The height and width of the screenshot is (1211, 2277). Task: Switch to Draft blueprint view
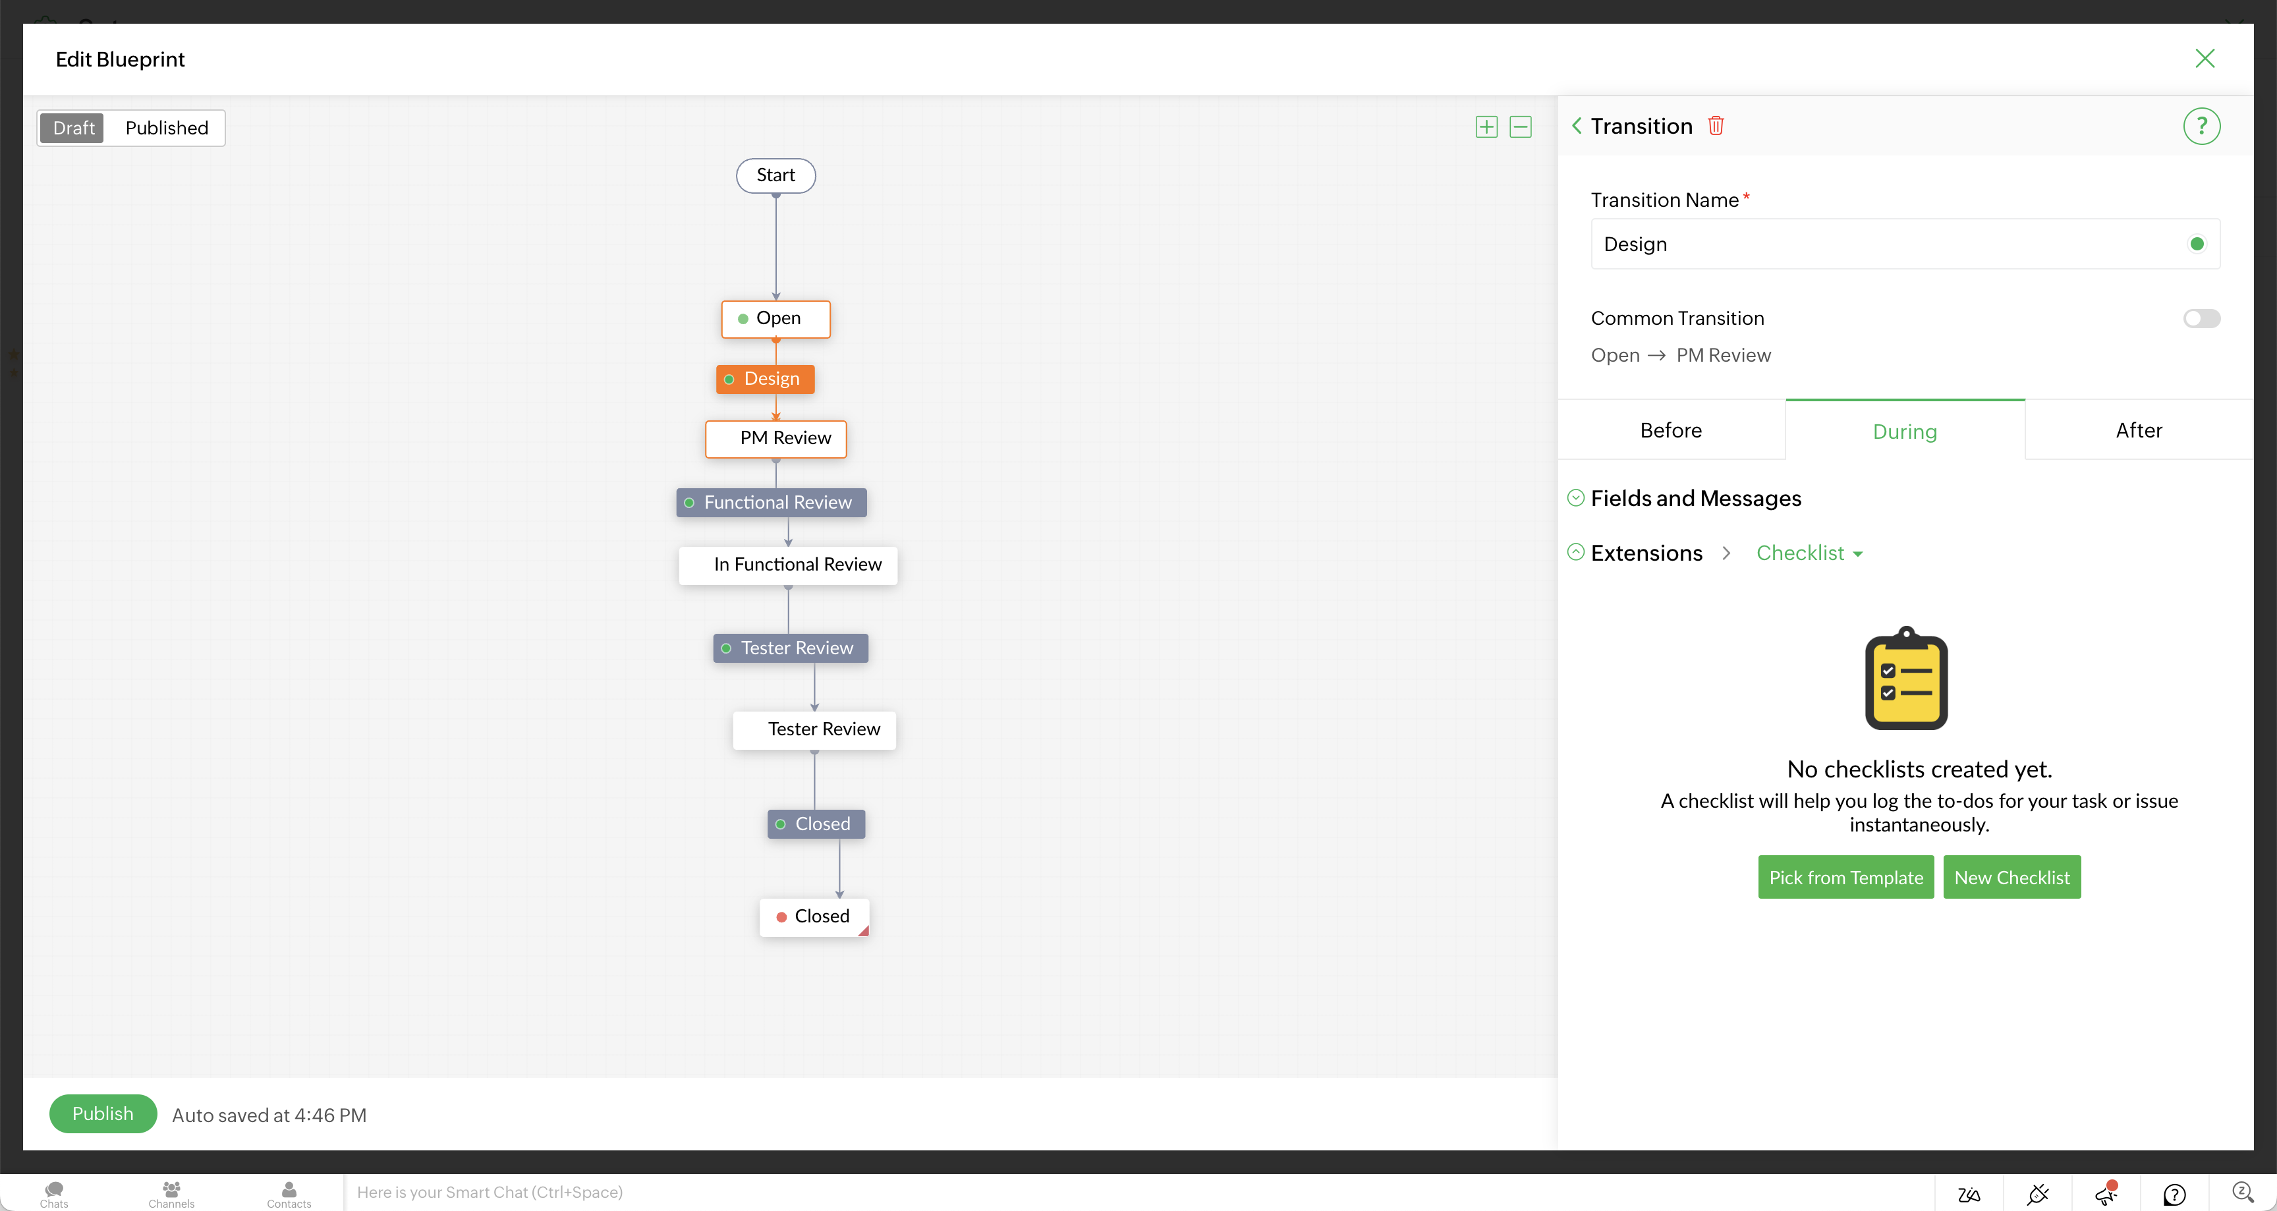(73, 127)
